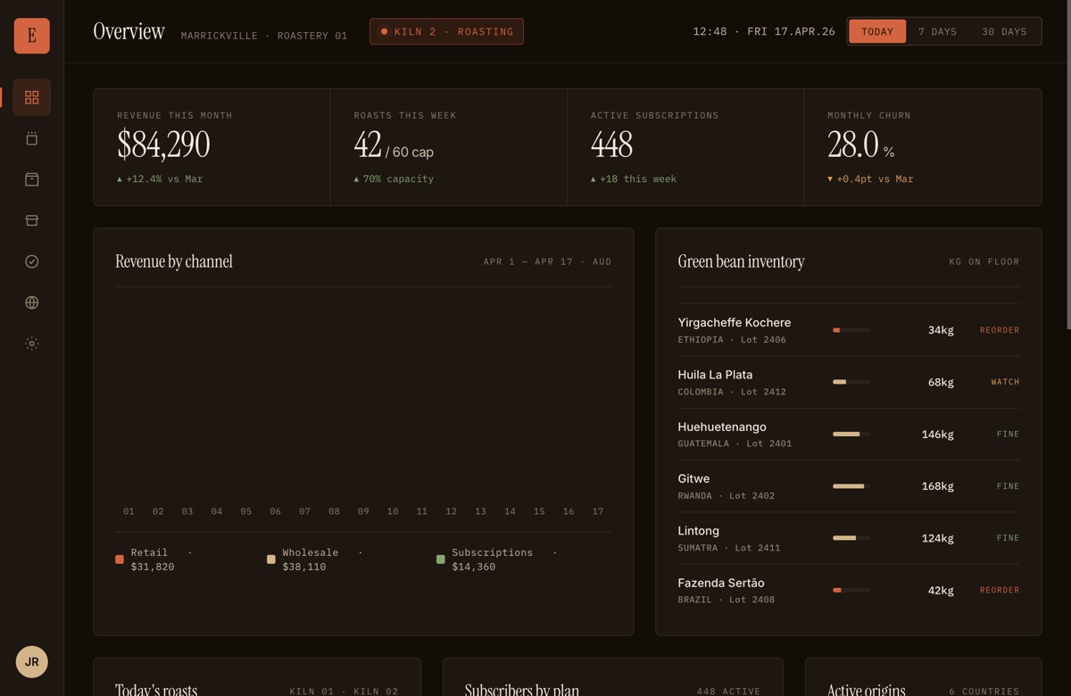Click the 34kg value for Yirgacheffe
The height and width of the screenshot is (696, 1071).
(941, 330)
